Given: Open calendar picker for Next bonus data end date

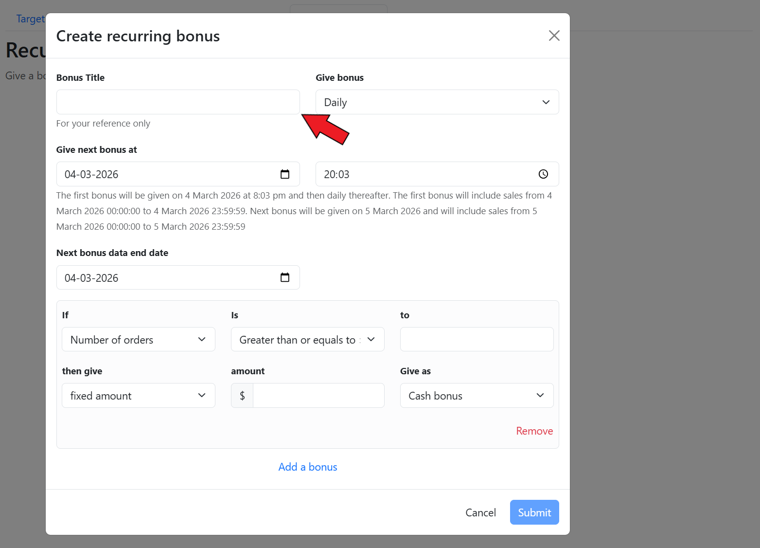Looking at the screenshot, I should pyautogui.click(x=285, y=277).
